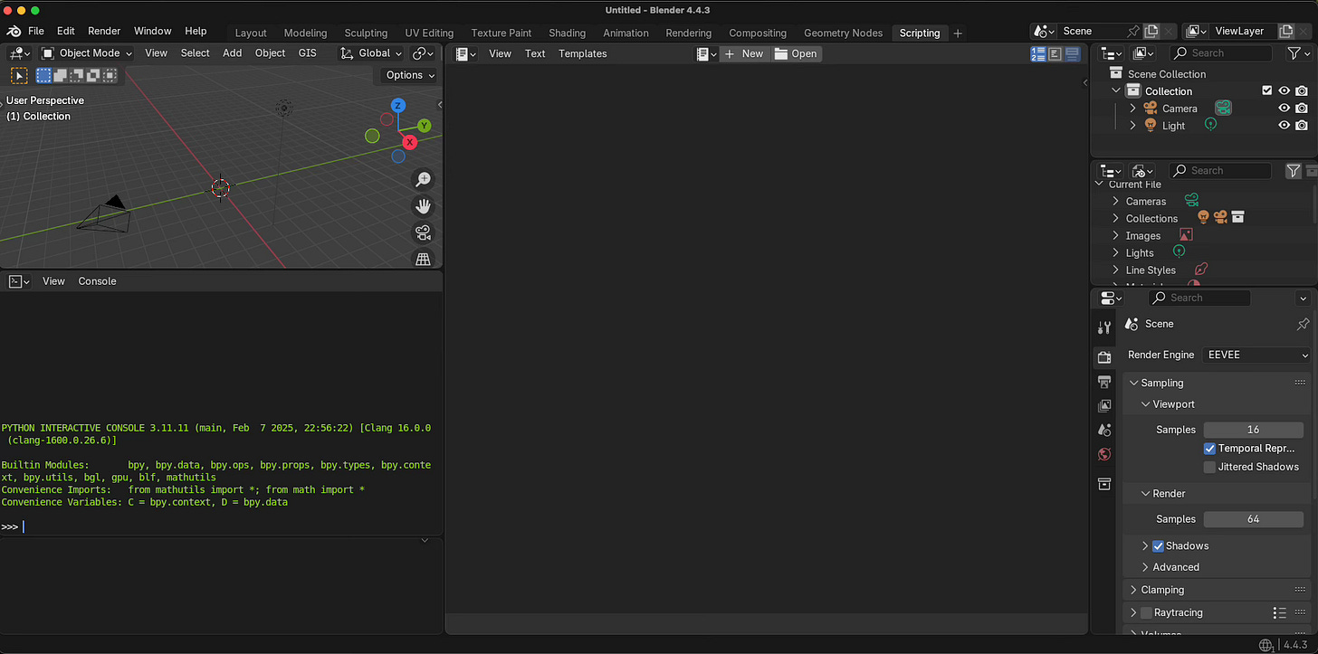Hide Light in viewport via eye icon
Image resolution: width=1318 pixels, height=654 pixels.
coord(1284,126)
